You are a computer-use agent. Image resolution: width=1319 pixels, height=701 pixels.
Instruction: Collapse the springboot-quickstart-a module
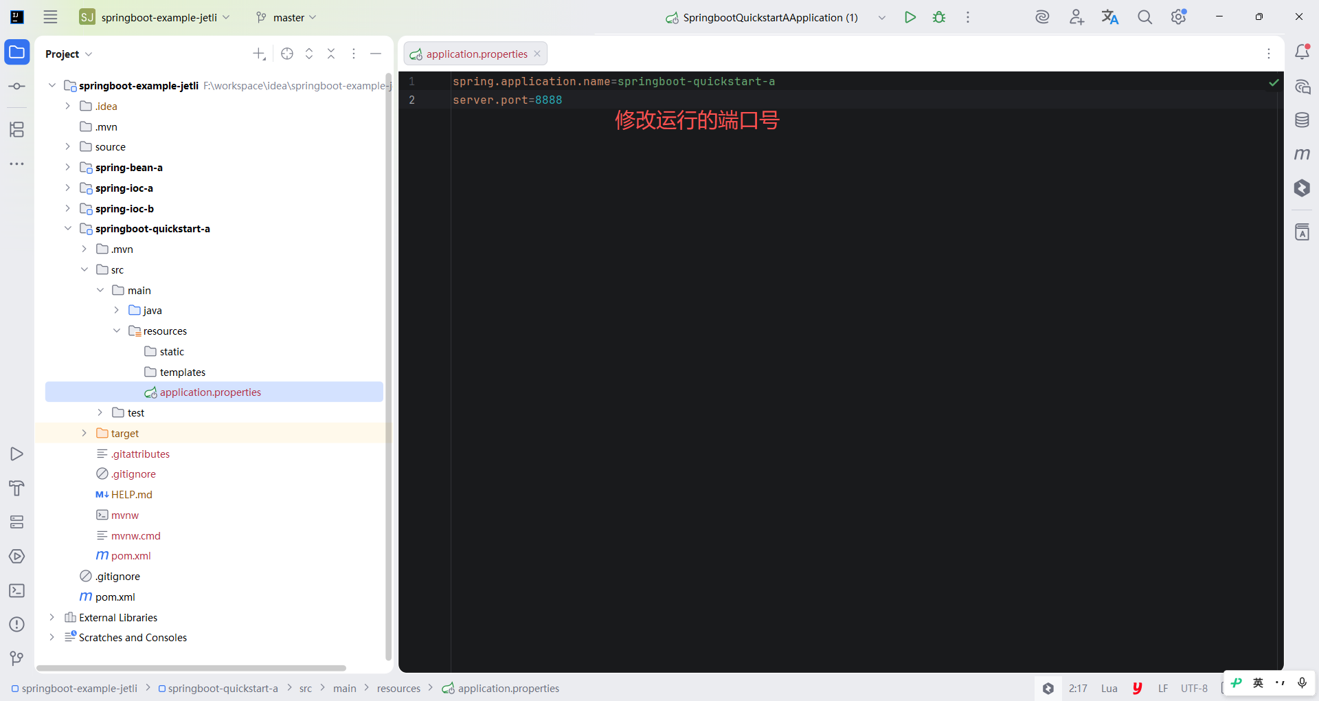(x=67, y=228)
